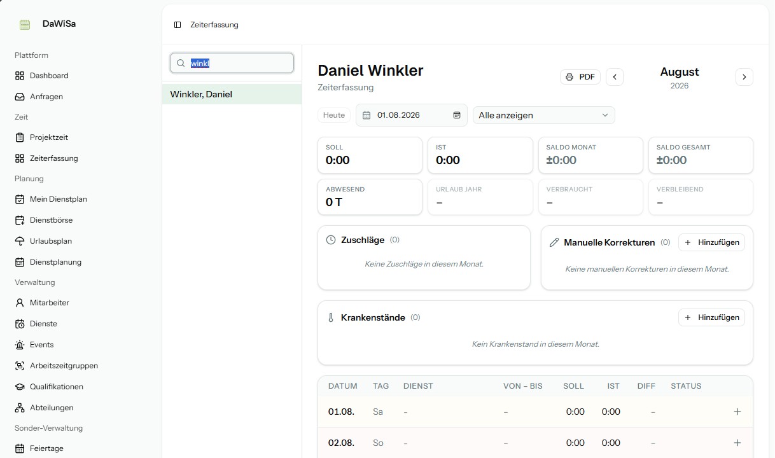Image resolution: width=775 pixels, height=458 pixels.
Task: Click the Dienste clock-calendar icon
Action: [20, 324]
